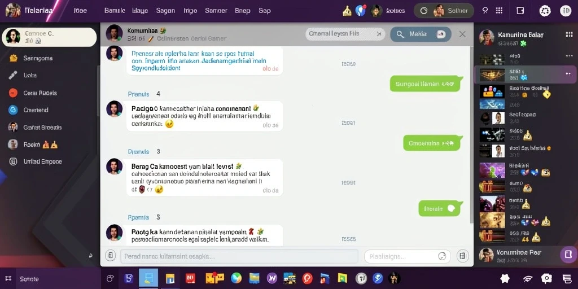Select the Camoe C. profile card
This screenshot has width=578, height=289.
pyautogui.click(x=49, y=37)
